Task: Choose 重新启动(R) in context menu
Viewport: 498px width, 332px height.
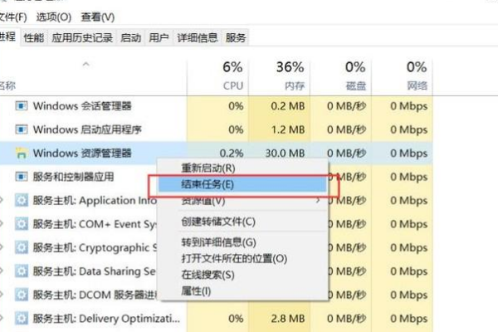Action: [207, 168]
